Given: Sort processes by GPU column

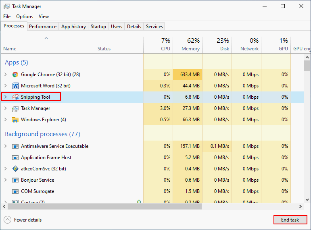Looking at the screenshot, I should coord(276,45).
